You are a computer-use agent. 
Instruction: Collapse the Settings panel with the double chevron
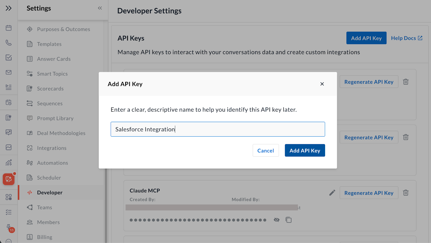(99, 8)
